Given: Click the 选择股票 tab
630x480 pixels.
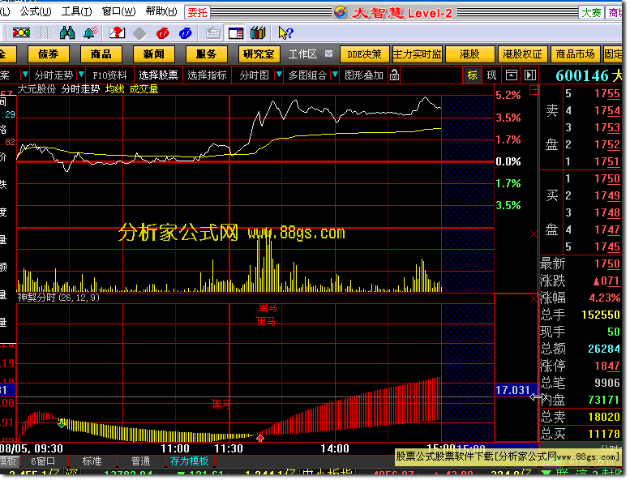Looking at the screenshot, I should point(158,75).
